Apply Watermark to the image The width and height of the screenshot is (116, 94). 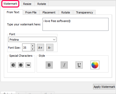pos(104,87)
